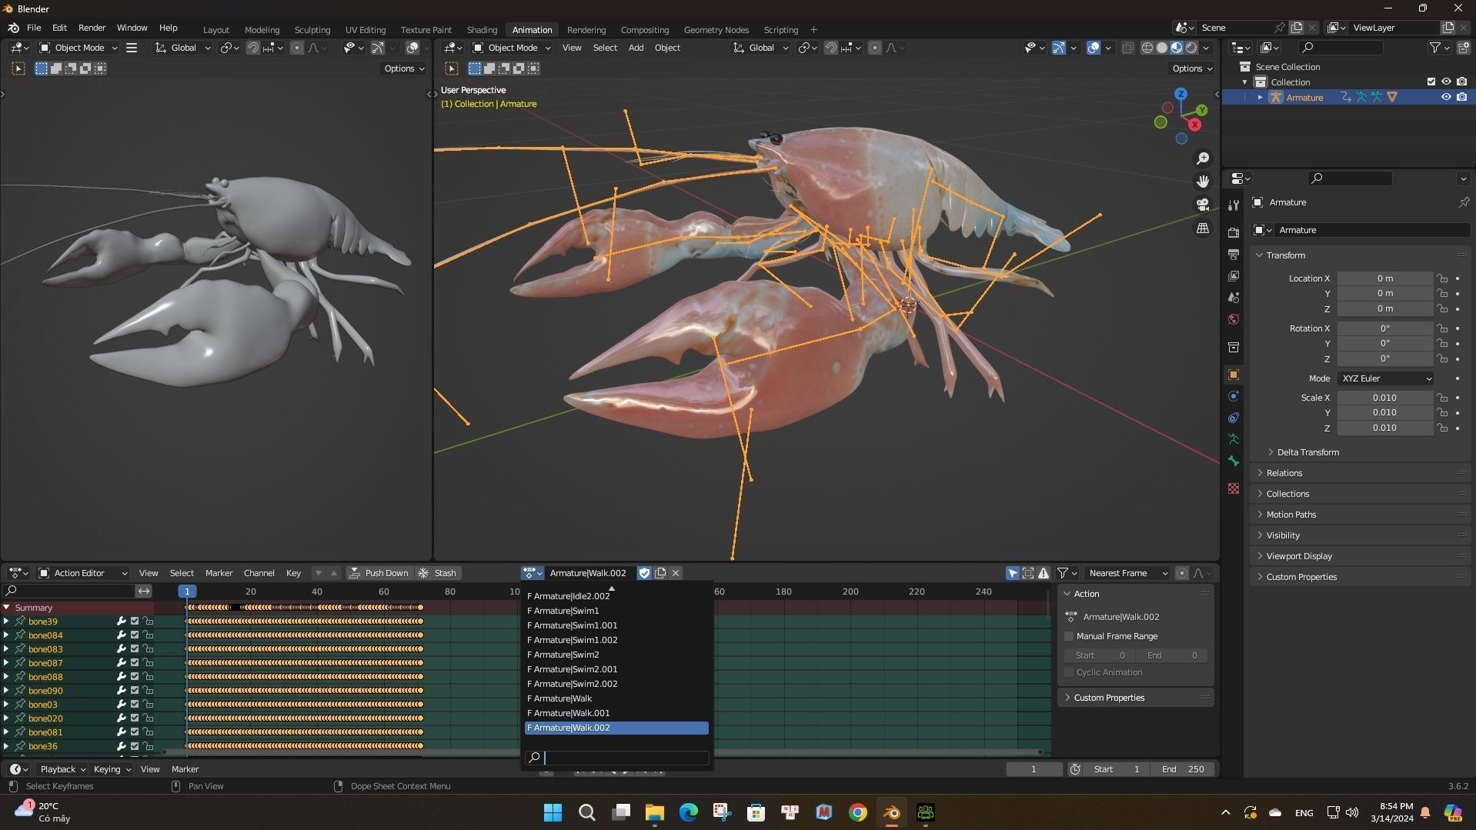This screenshot has height=830, width=1476.
Task: Toggle Collection visibility eye in outliner
Action: (x=1445, y=82)
